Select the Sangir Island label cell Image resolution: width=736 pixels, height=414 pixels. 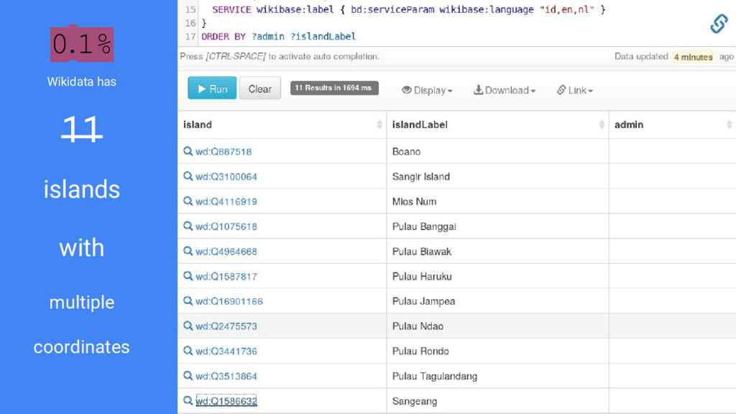497,176
